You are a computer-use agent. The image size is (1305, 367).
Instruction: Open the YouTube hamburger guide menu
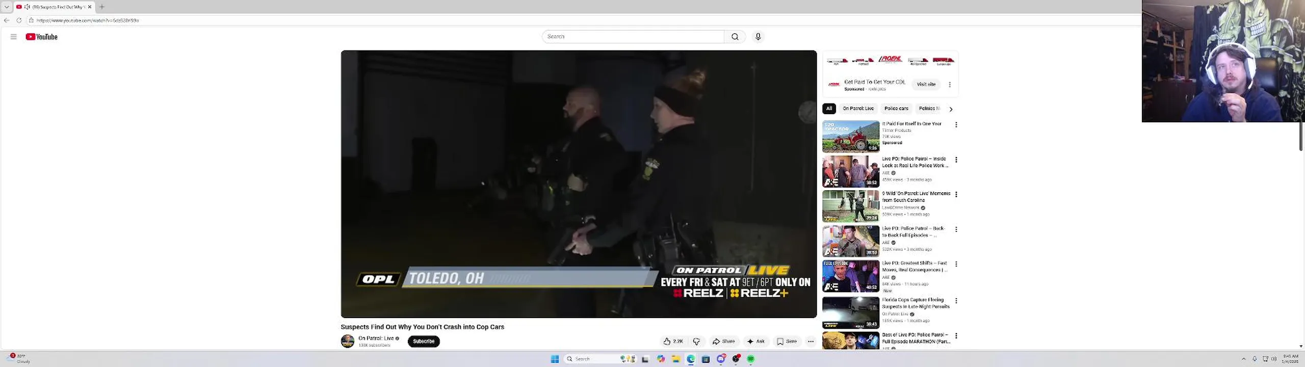tap(14, 37)
